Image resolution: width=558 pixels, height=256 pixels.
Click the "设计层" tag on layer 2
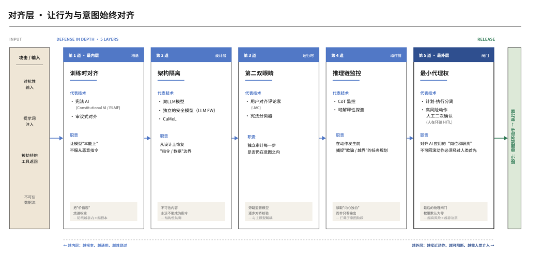(x=220, y=55)
